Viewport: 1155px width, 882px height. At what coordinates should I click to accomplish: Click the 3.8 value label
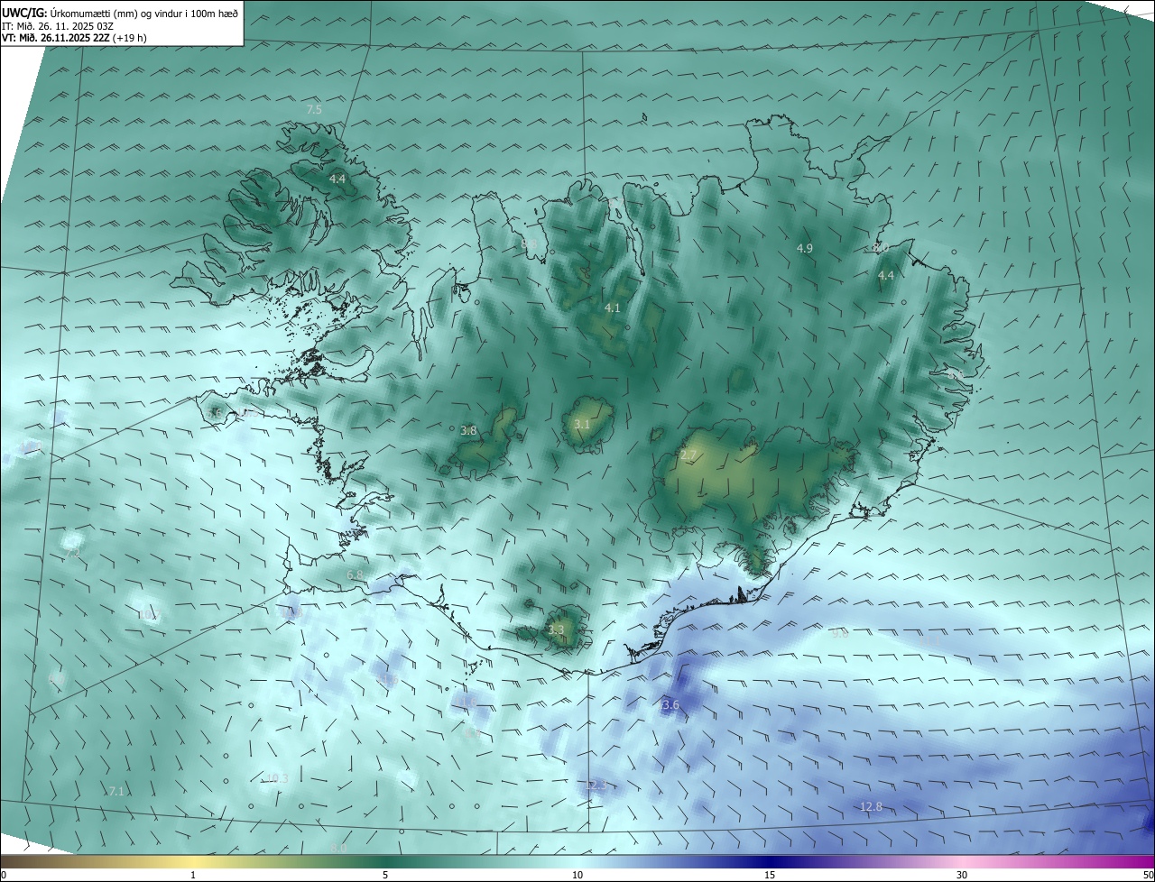[x=468, y=431]
